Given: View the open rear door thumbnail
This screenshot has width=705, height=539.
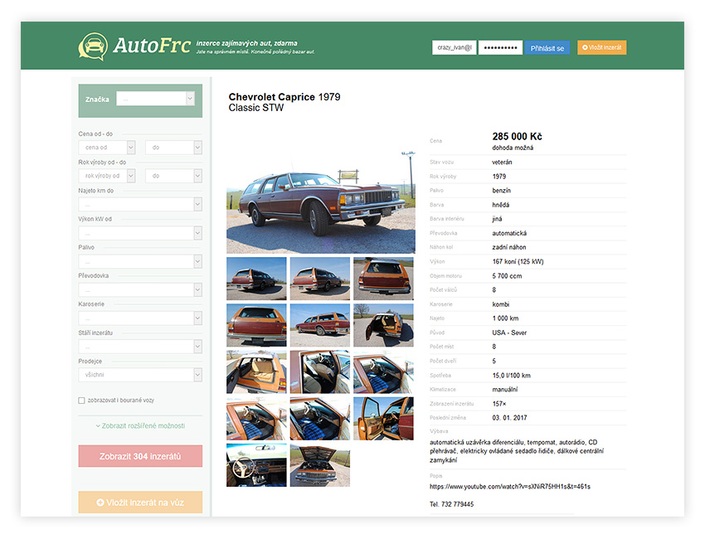Looking at the screenshot, I should (x=382, y=325).
